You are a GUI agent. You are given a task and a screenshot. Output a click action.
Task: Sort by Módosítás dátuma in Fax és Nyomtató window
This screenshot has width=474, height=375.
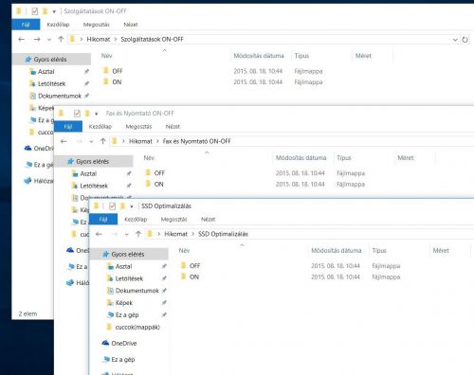[x=301, y=158]
